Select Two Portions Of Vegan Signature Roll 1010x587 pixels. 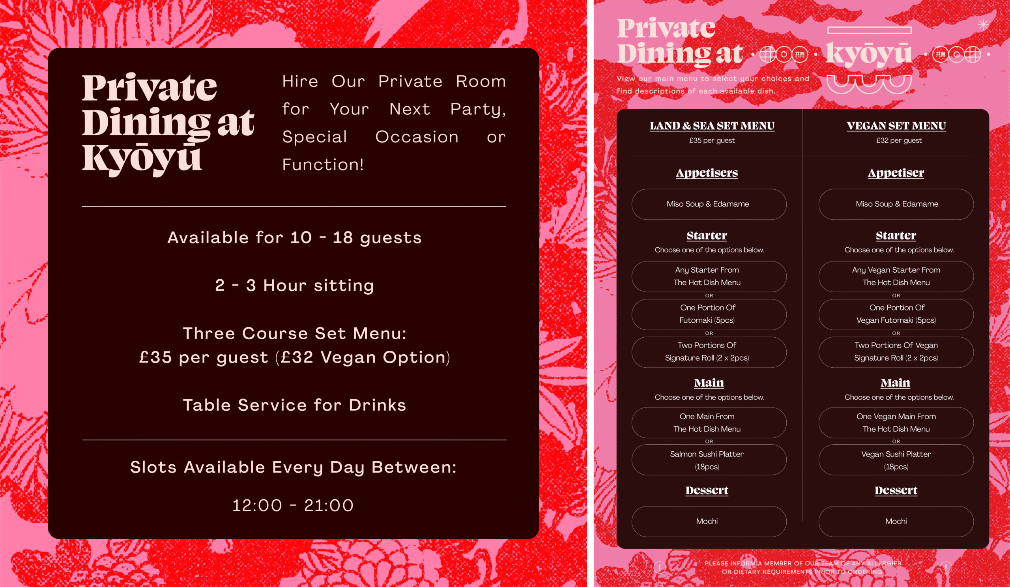tap(896, 352)
